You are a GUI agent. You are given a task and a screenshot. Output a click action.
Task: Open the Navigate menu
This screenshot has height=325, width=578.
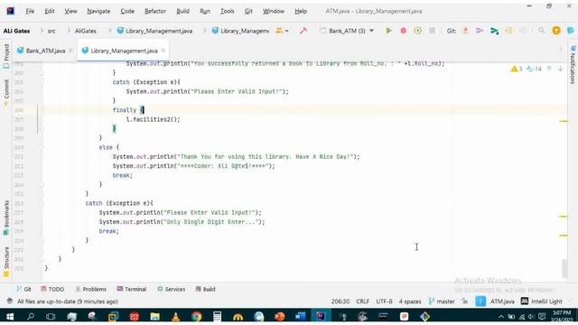[x=98, y=11]
